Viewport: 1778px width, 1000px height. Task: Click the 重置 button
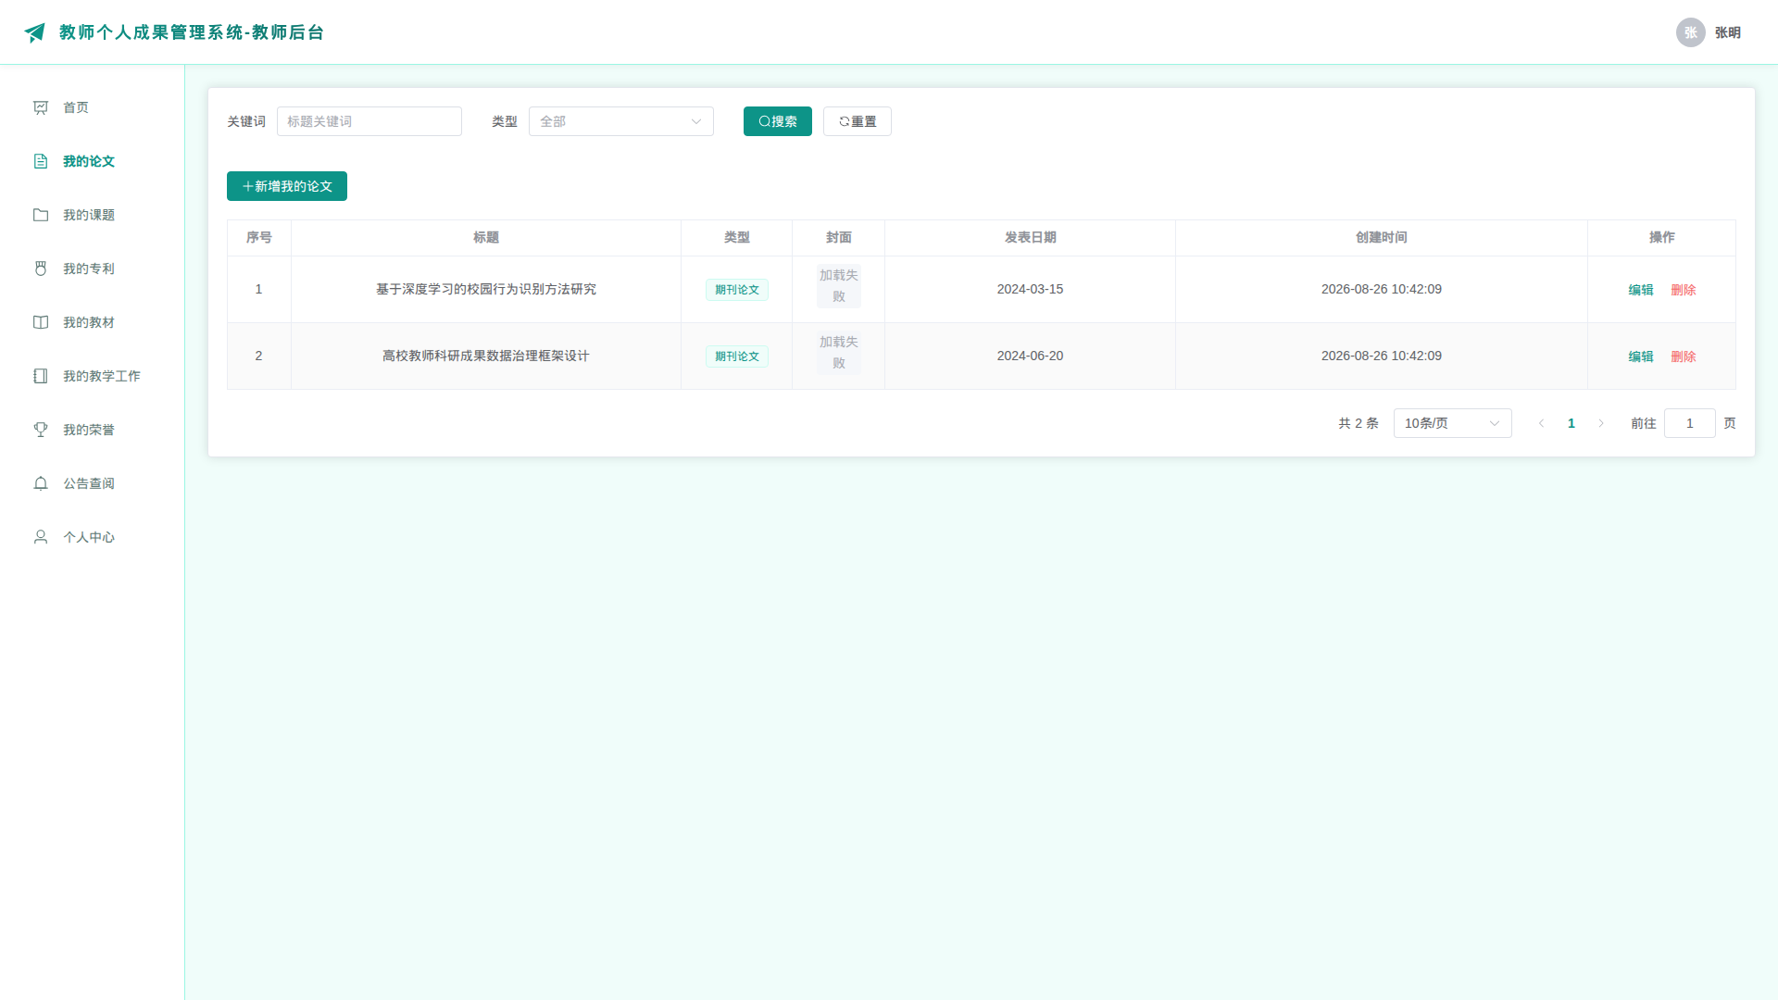pos(858,121)
